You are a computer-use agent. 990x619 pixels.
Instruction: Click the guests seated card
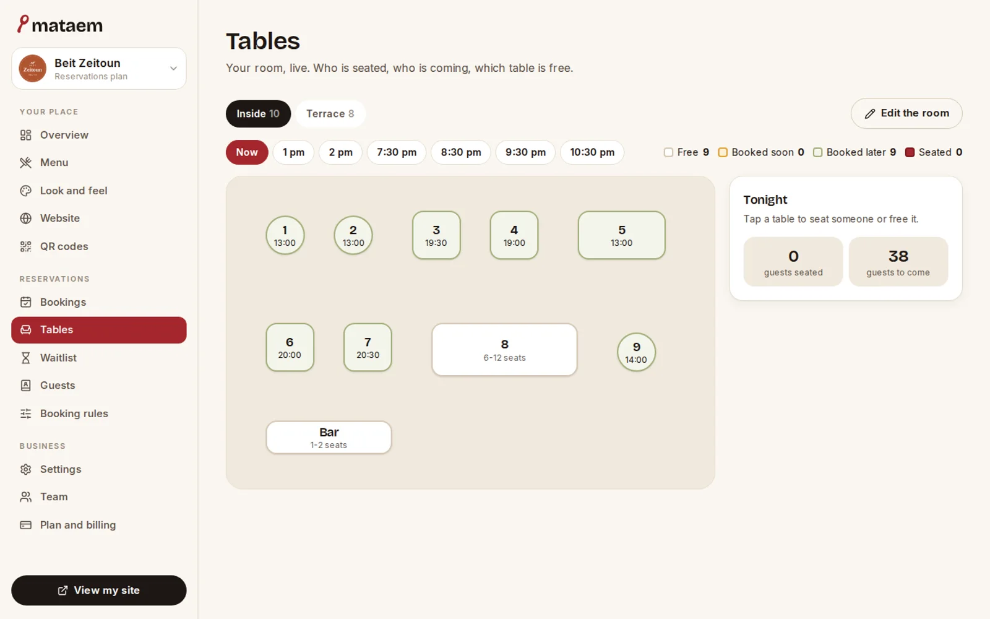pyautogui.click(x=793, y=262)
